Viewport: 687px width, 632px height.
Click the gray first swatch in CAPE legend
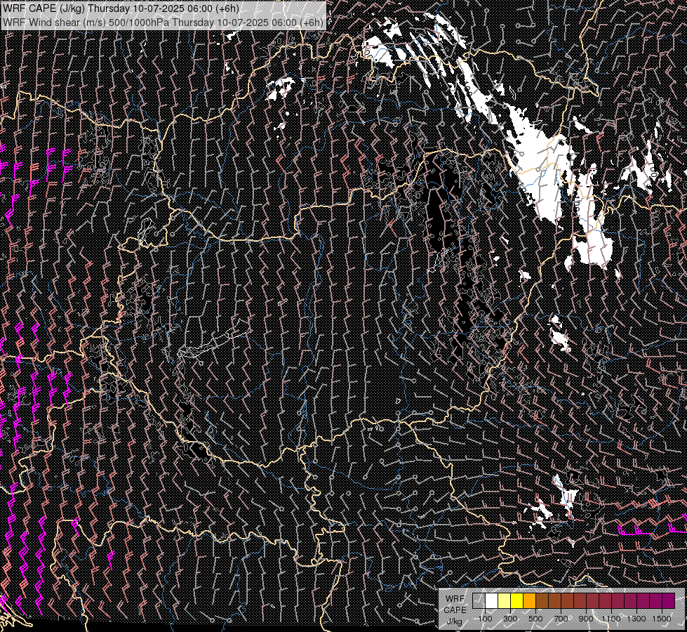click(479, 601)
